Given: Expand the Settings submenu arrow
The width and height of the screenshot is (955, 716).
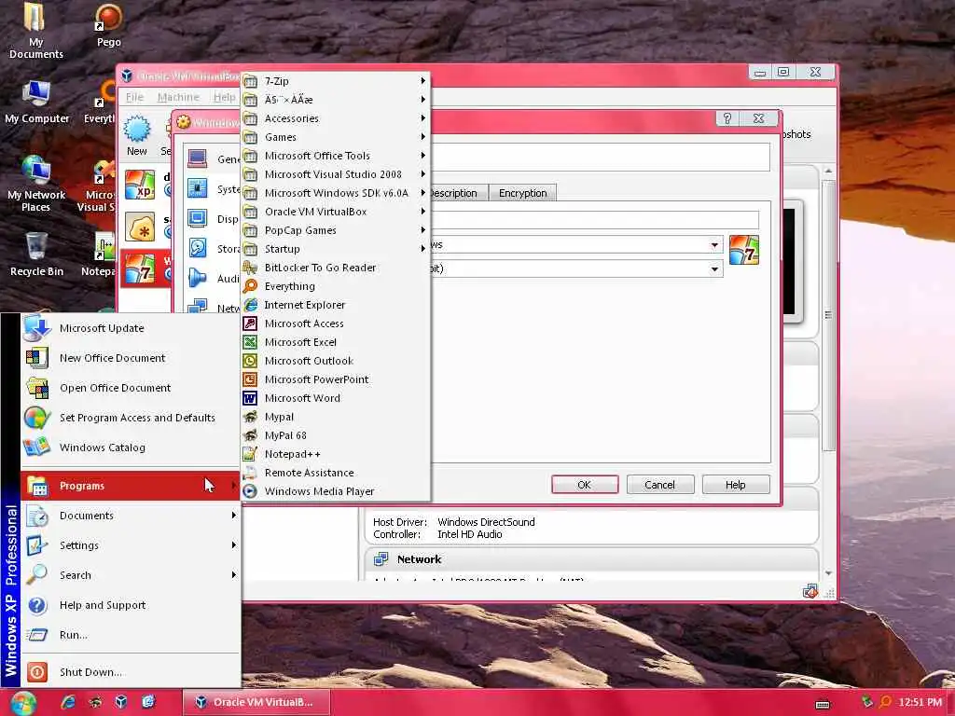Looking at the screenshot, I should tap(234, 545).
